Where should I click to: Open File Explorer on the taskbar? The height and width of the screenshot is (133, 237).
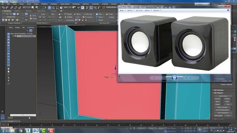(12, 130)
